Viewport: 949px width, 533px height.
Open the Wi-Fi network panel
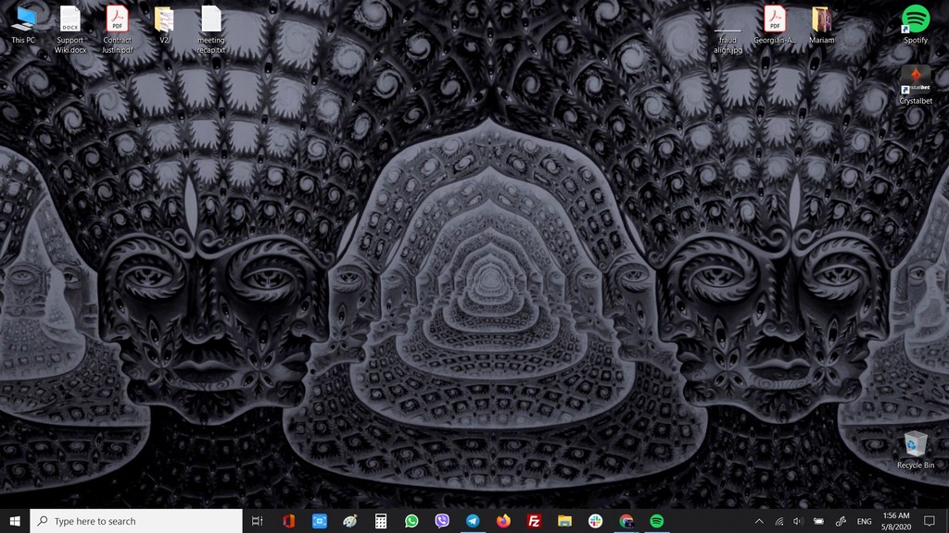(778, 521)
